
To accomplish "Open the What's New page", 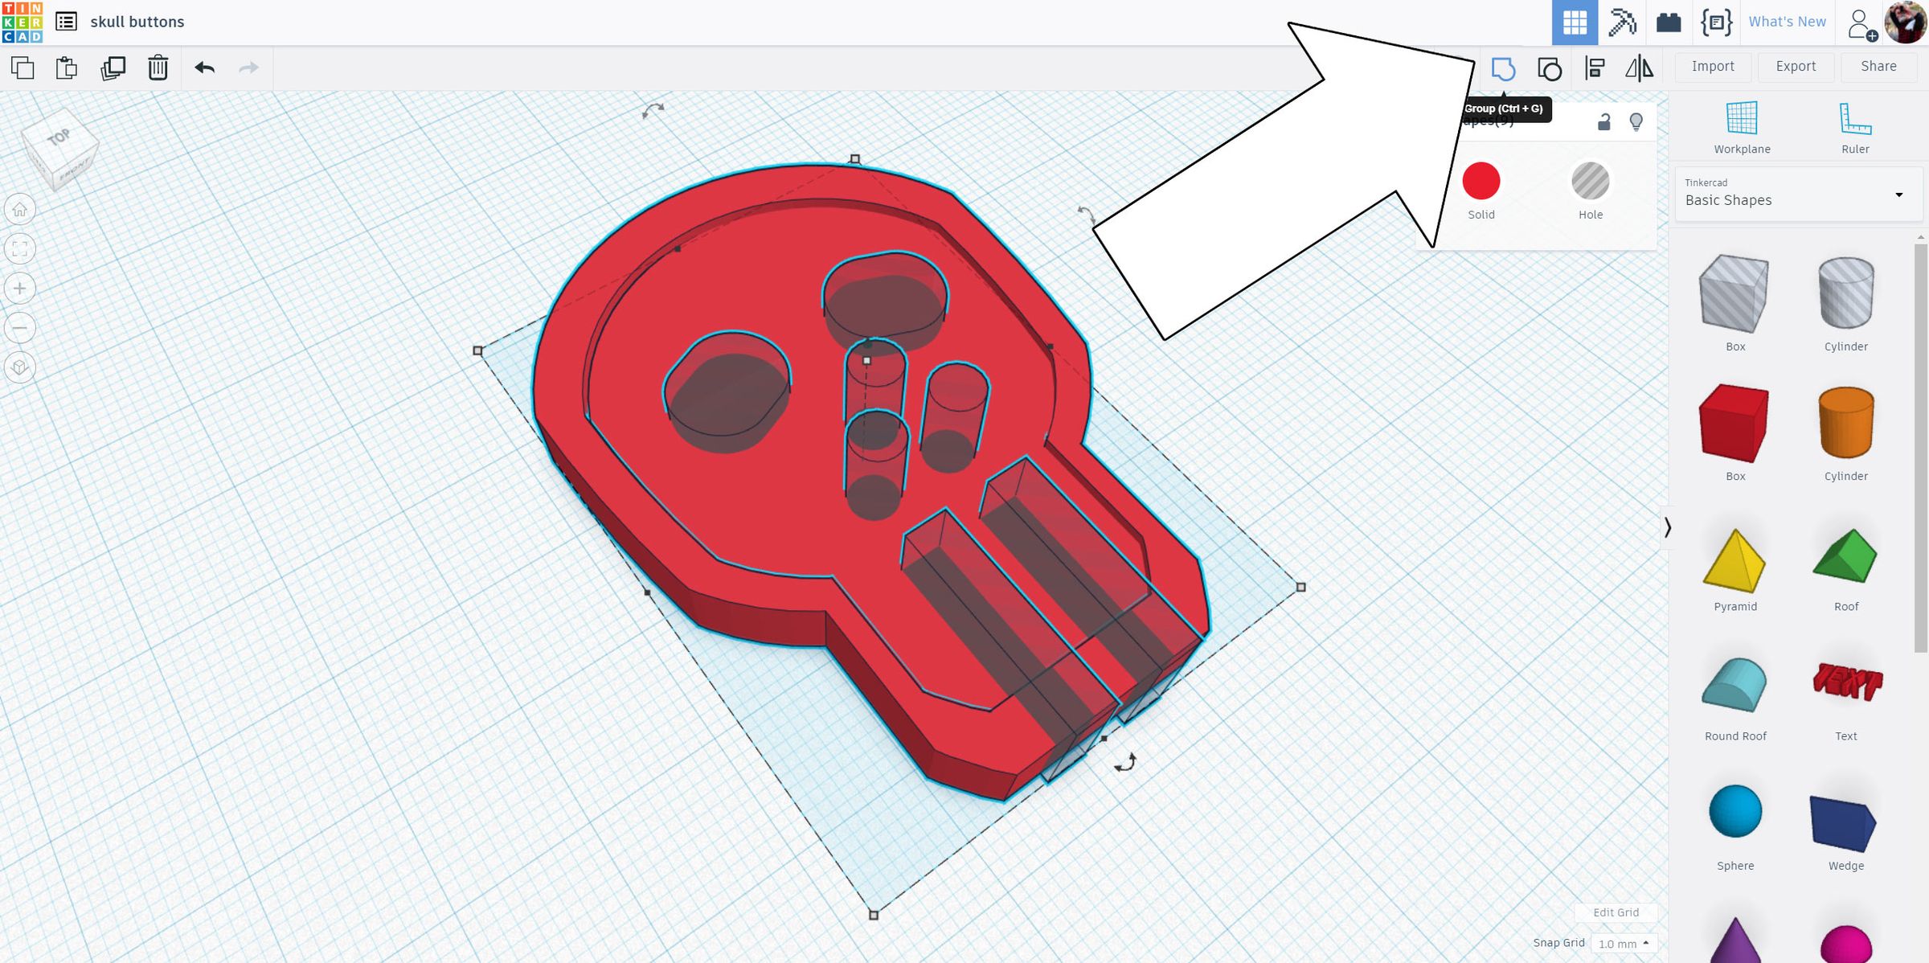I will click(1787, 22).
